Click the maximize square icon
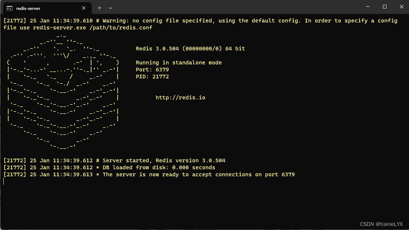The image size is (409, 230). [x=384, y=6]
